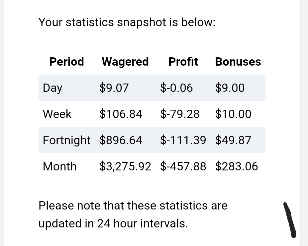308x246 pixels.
Task: Click the $-79.28 weekly profit amount
Action: (180, 114)
